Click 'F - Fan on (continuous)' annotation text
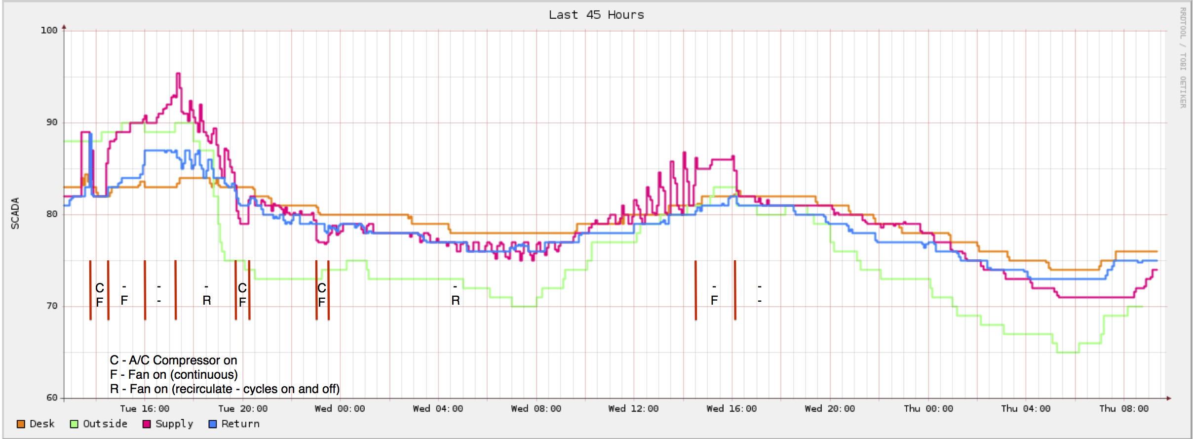This screenshot has width=1193, height=439. [174, 375]
